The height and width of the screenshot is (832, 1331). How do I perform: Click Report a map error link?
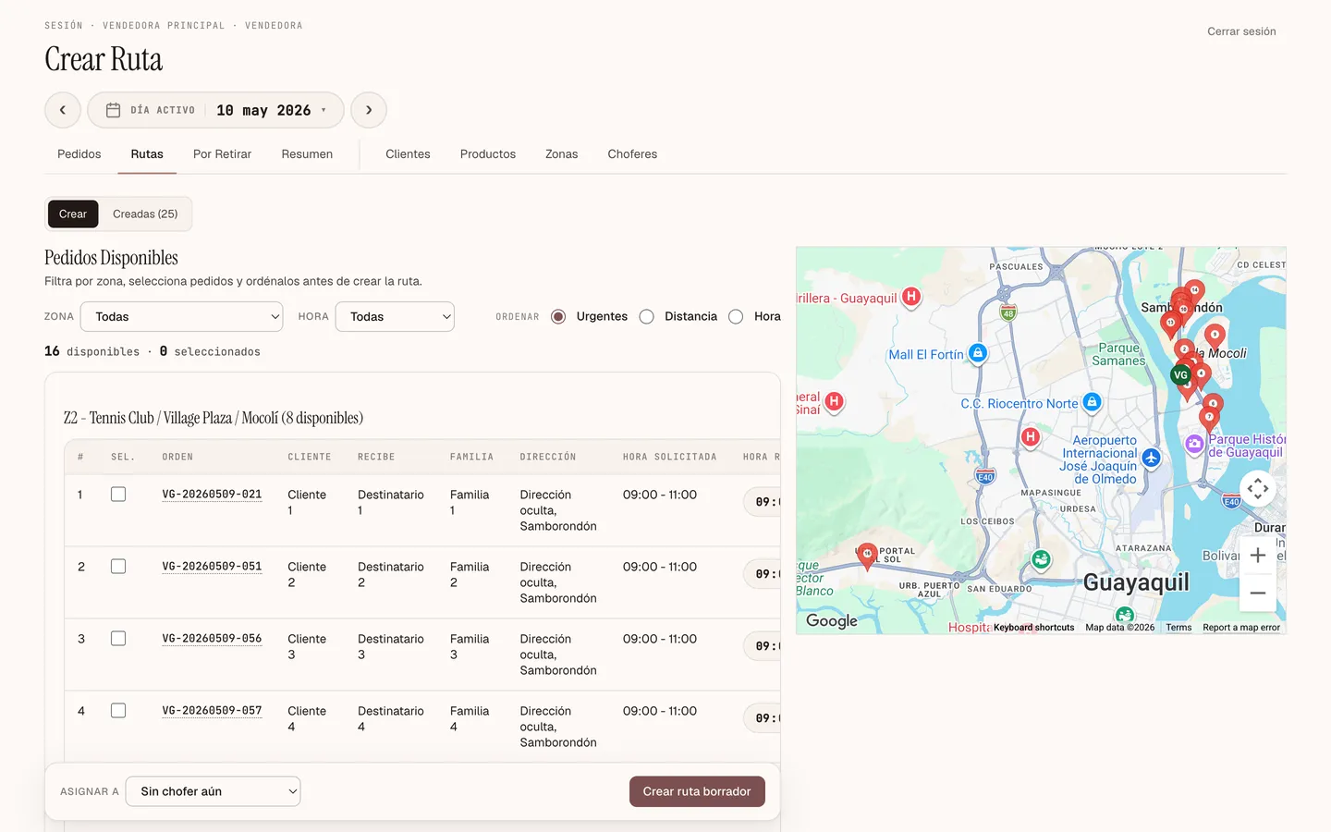[x=1241, y=628]
